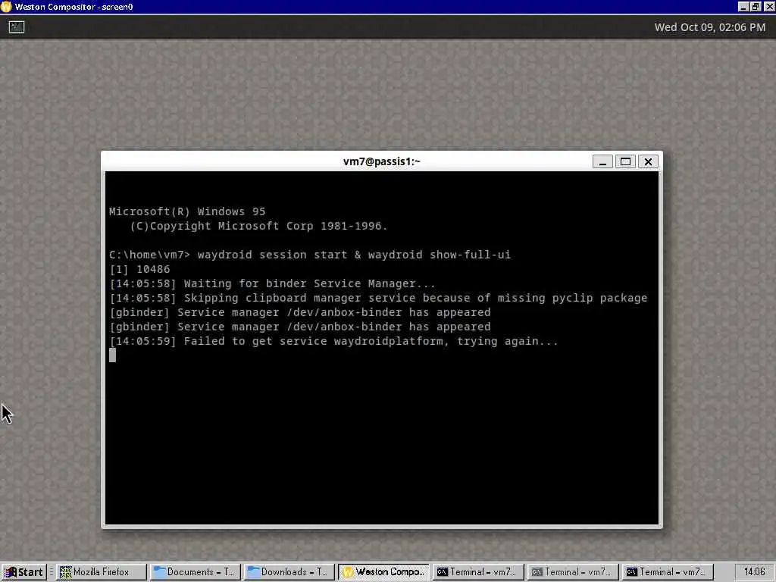Viewport: 776px width, 582px height.
Task: Click the Copyright Microsoft Corp 1981-1996 line
Action: 259,226
